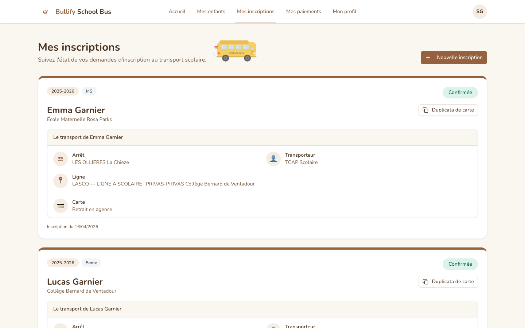Open the Mon profil page
This screenshot has width=525, height=328.
[x=344, y=12]
